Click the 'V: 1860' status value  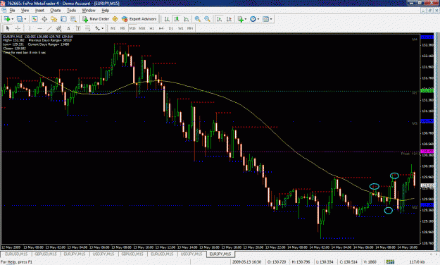click(370, 262)
